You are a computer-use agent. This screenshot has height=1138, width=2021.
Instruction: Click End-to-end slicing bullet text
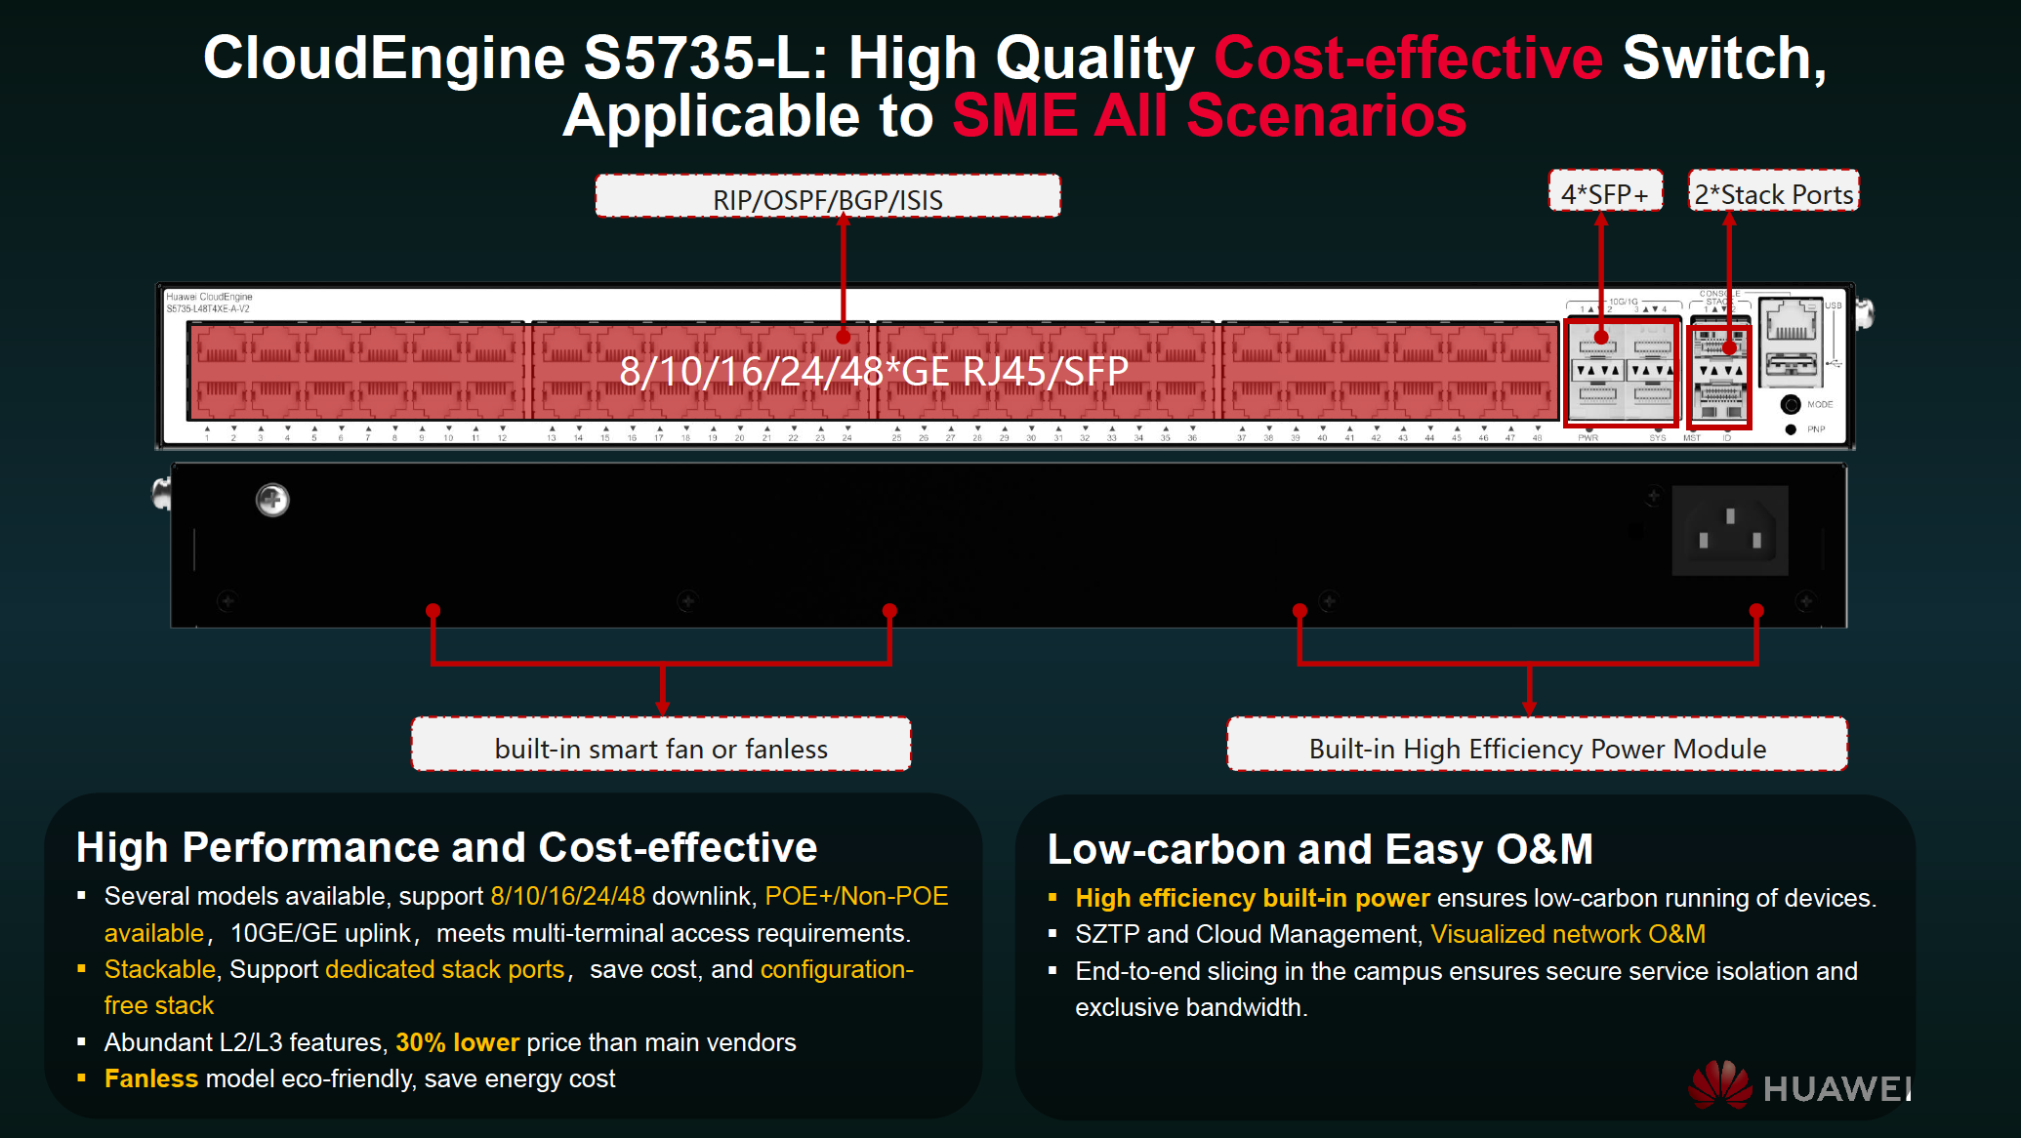pos(1466,989)
